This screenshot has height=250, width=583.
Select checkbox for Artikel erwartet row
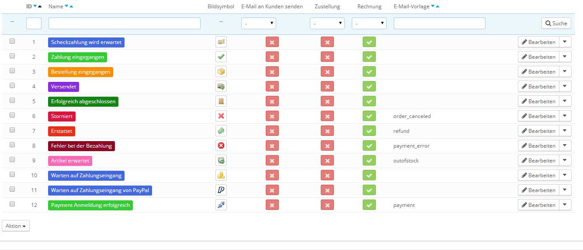(12, 159)
